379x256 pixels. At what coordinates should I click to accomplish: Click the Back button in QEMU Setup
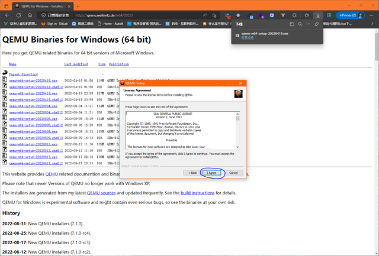click(x=192, y=173)
